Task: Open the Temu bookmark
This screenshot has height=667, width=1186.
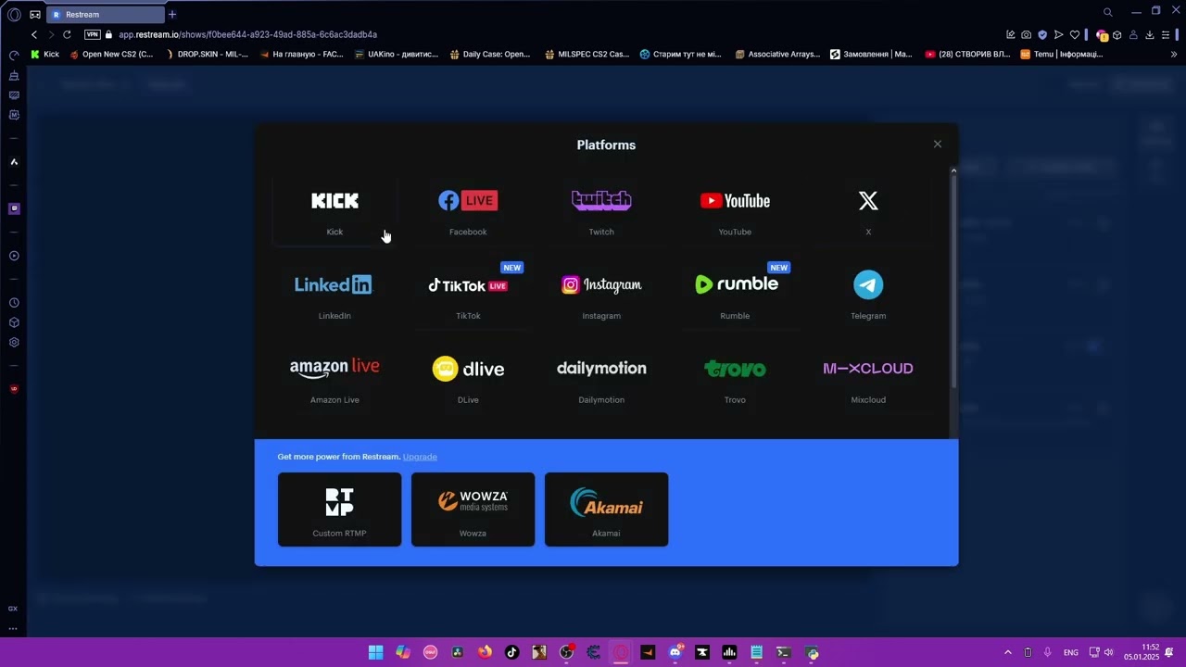Action: (1062, 55)
